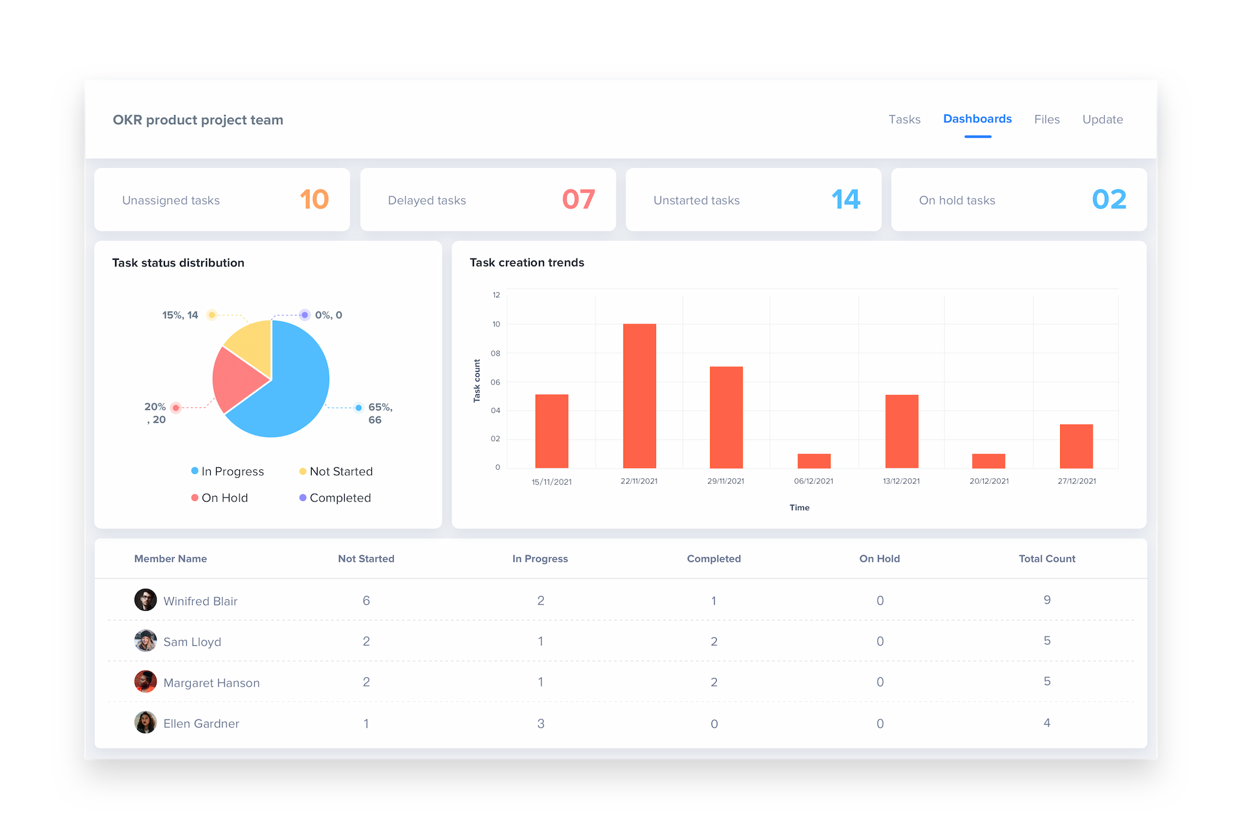Click the Member Name column header
This screenshot has width=1242, height=839.
171,558
